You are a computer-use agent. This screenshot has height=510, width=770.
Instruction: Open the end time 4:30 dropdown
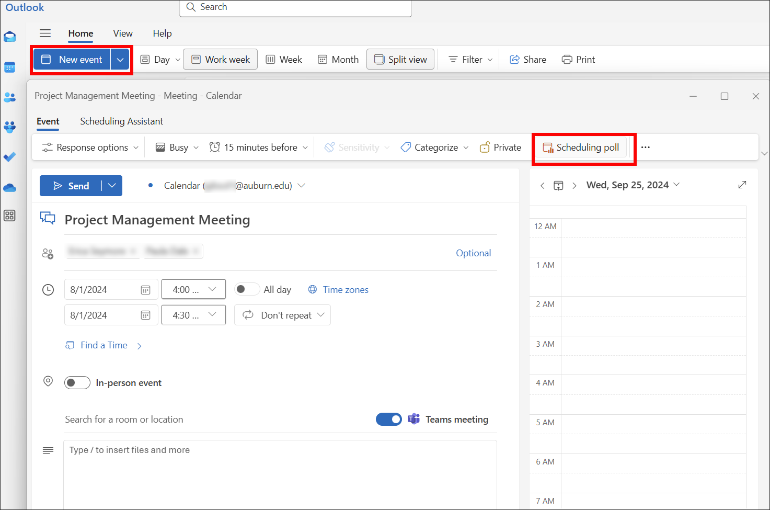(193, 315)
